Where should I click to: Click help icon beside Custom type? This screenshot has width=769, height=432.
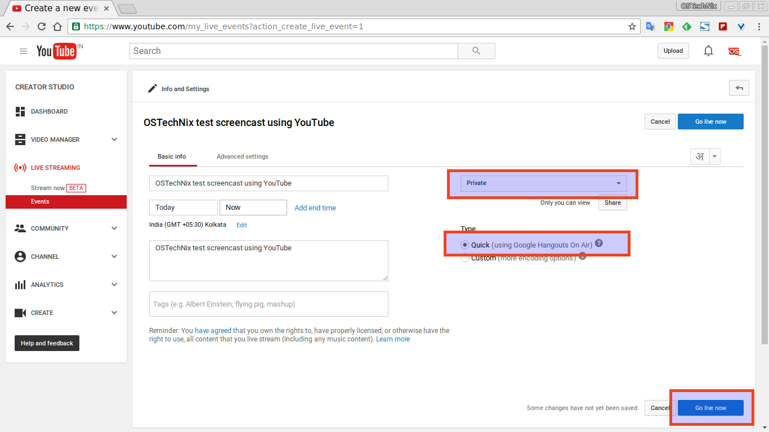(x=583, y=256)
